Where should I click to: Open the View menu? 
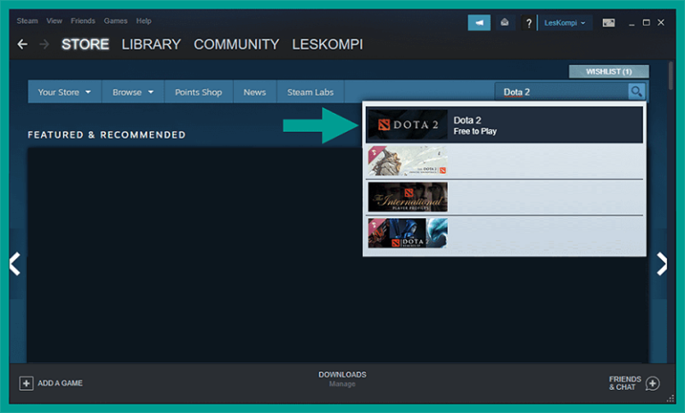(x=54, y=20)
